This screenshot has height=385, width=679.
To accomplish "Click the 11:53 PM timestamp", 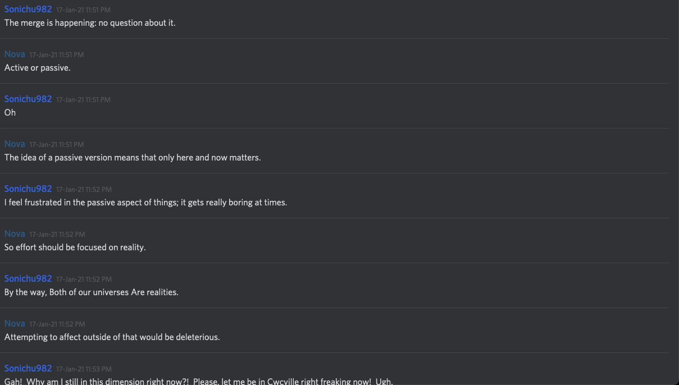I will pyautogui.click(x=84, y=369).
